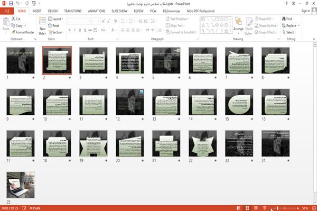Click zoom in plus button

(x=298, y=208)
